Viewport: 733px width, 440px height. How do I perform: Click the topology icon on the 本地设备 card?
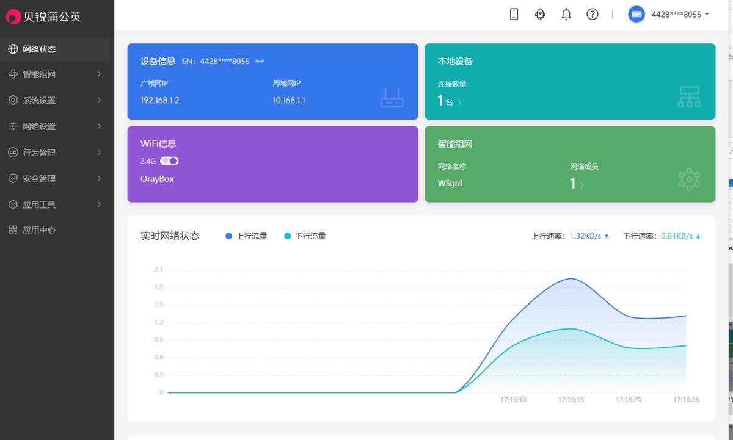(689, 96)
